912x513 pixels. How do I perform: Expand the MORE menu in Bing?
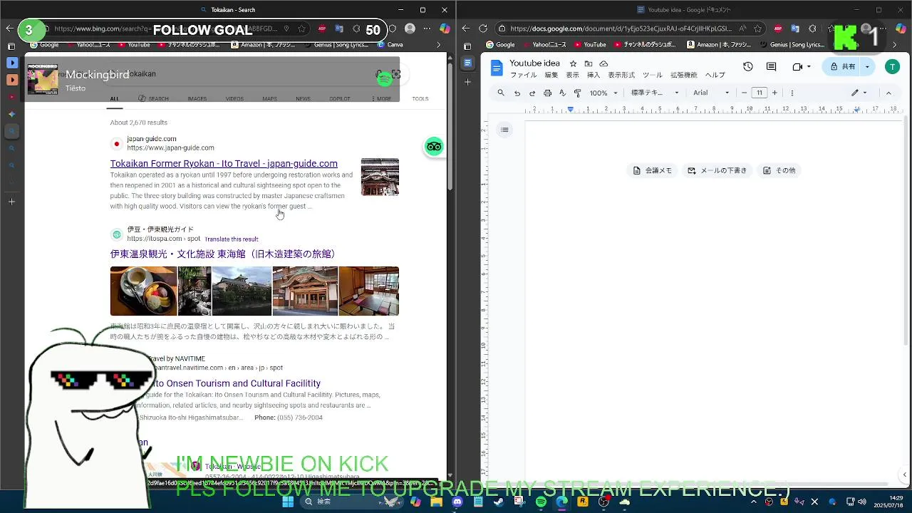pos(380,99)
